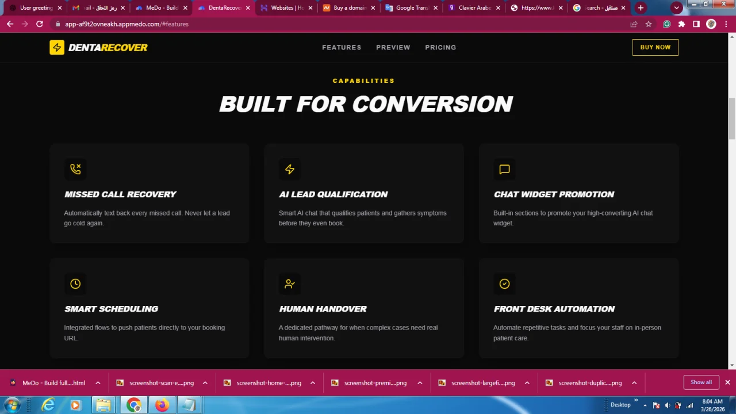Click the taskbar clock showing 8:04 AM
Image resolution: width=736 pixels, height=414 pixels.
coord(713,405)
